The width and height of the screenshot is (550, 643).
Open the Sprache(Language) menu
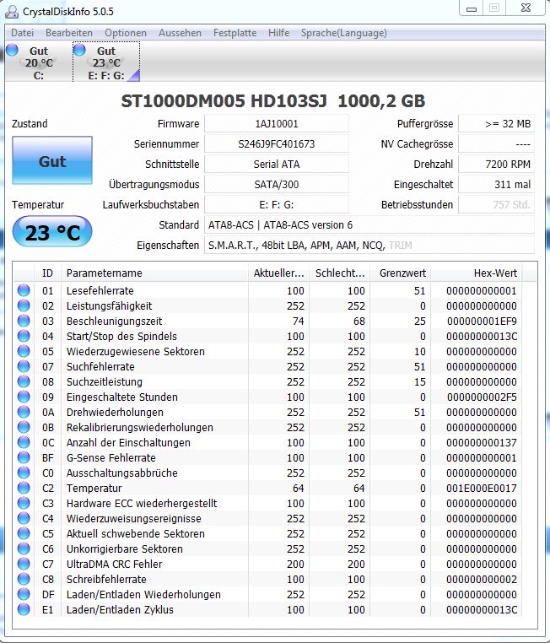[x=343, y=33]
